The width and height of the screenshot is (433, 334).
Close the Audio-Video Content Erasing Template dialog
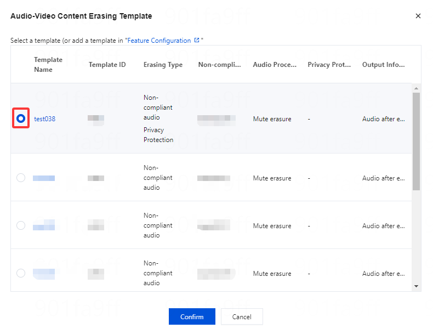tap(418, 16)
